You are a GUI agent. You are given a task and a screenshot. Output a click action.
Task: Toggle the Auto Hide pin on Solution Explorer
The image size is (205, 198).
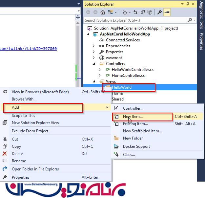click(x=188, y=4)
